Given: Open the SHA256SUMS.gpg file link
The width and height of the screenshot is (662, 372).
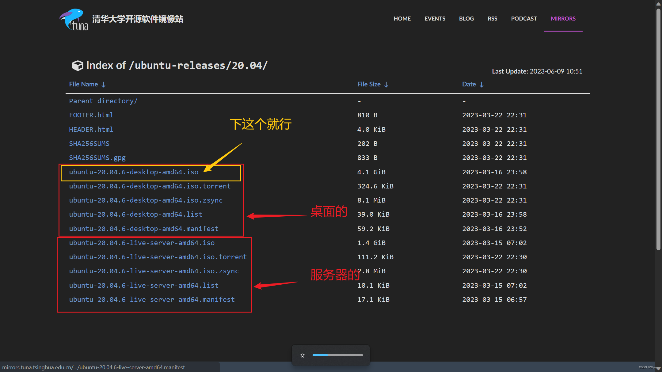Looking at the screenshot, I should click(97, 158).
